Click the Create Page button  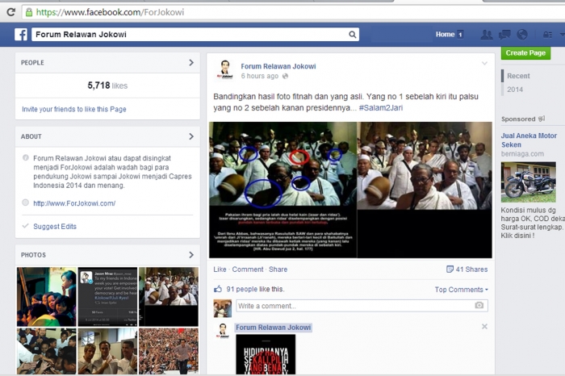click(x=525, y=53)
